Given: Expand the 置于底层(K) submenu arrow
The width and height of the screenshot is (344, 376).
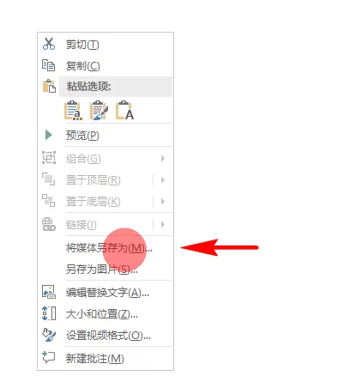Looking at the screenshot, I should click(163, 202).
